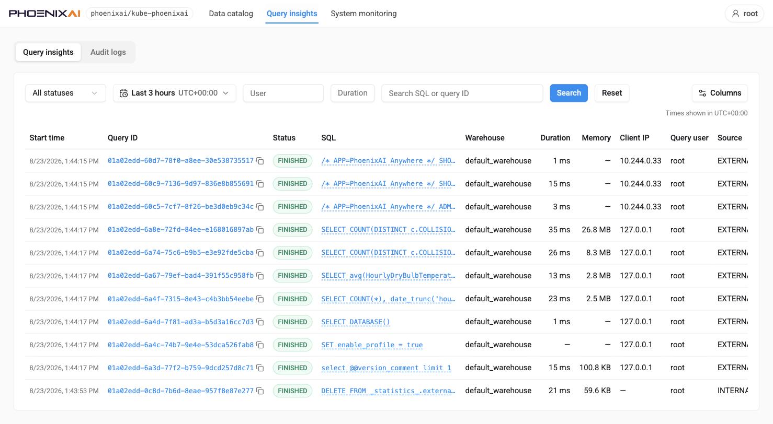Focus the Duration filter field
This screenshot has height=424, width=773.
[353, 93]
